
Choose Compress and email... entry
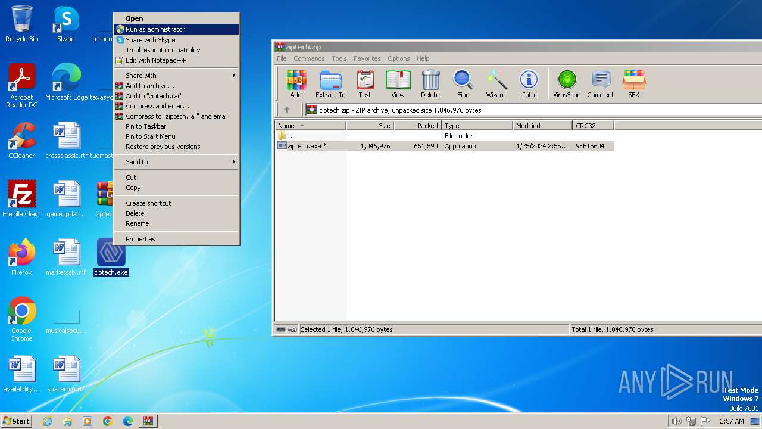click(x=177, y=106)
